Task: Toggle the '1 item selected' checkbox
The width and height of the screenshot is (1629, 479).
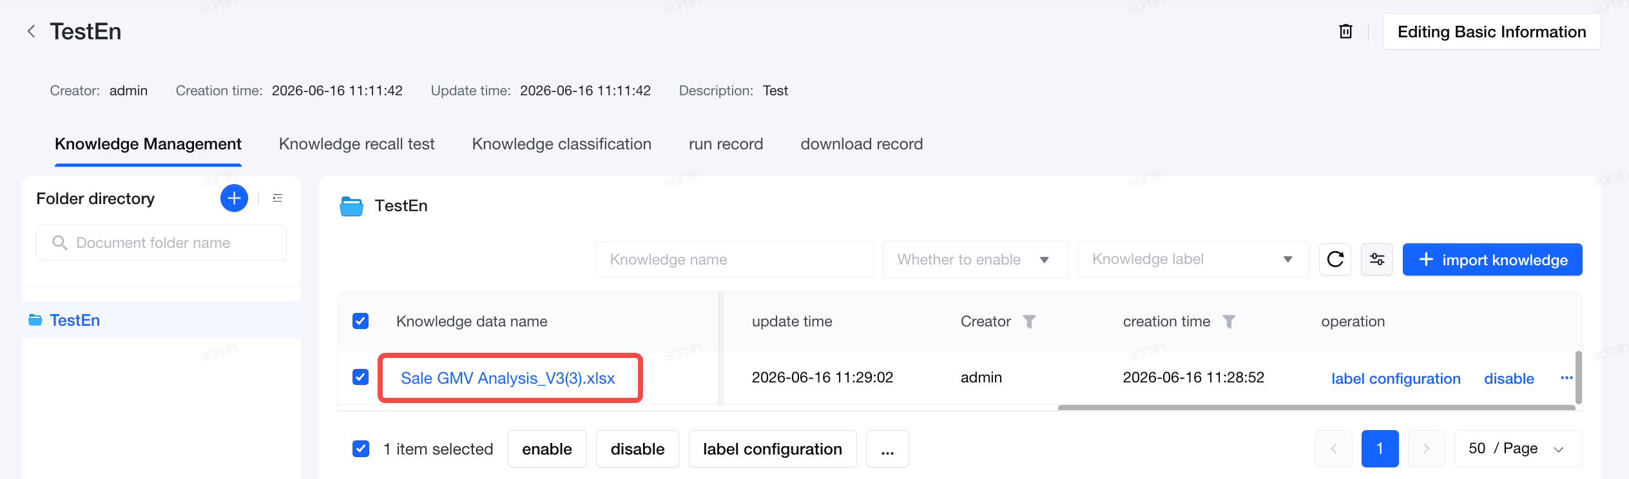Action: [x=361, y=449]
